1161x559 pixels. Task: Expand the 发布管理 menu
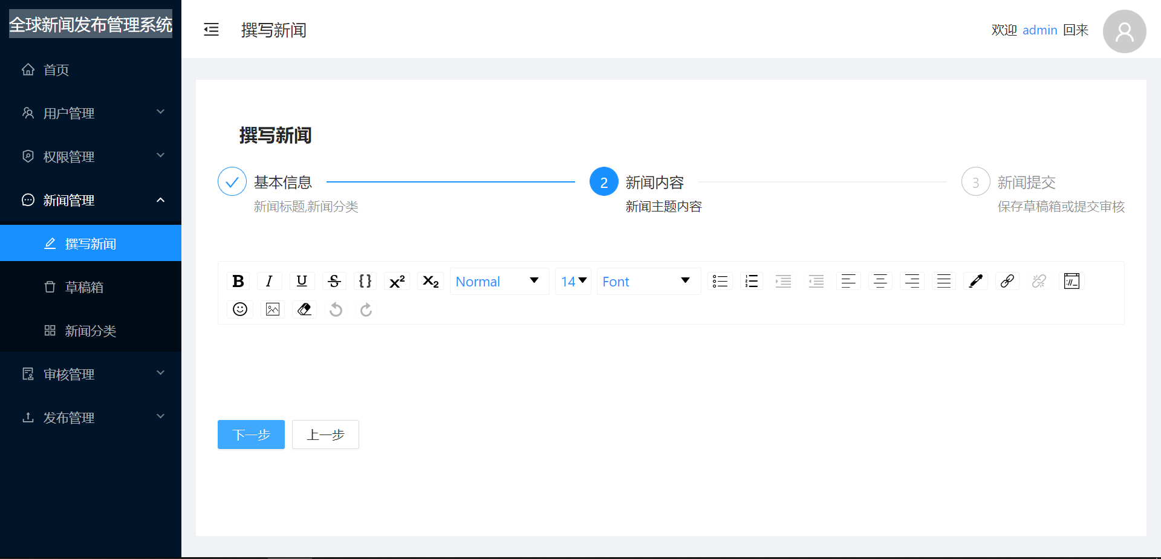point(91,418)
